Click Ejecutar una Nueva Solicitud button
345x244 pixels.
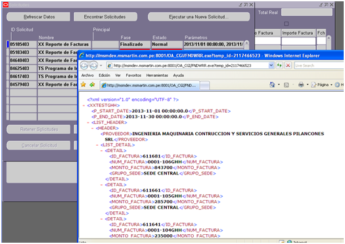(x=198, y=17)
